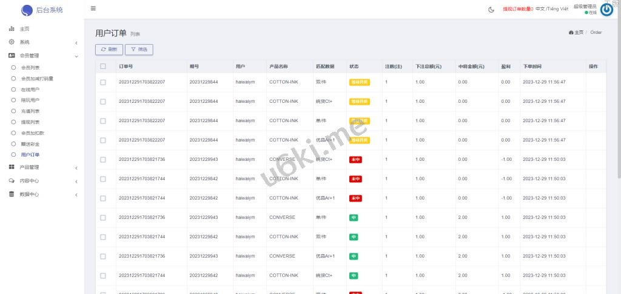Click the 内容中心 chat bubble icon

click(12, 181)
